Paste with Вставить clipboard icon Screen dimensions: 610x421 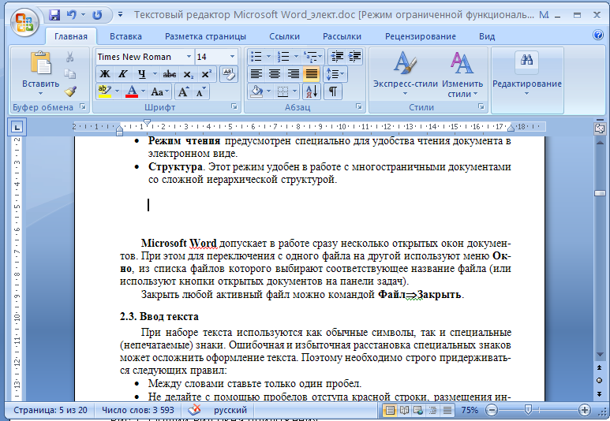tap(40, 62)
